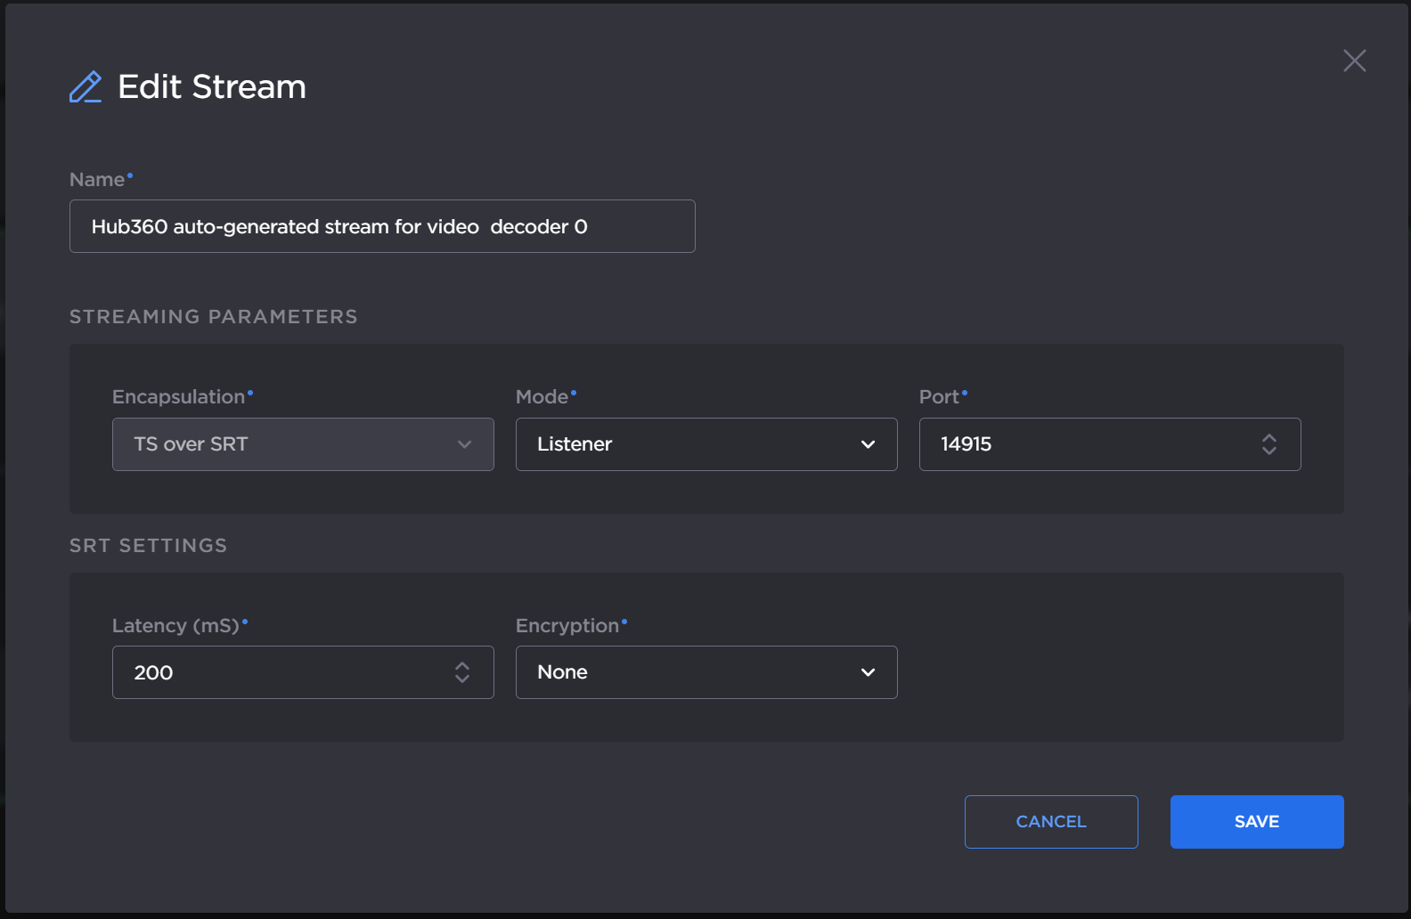Click the pencil icon beside Edit Stream
Image resolution: width=1411 pixels, height=919 pixels.
click(86, 87)
